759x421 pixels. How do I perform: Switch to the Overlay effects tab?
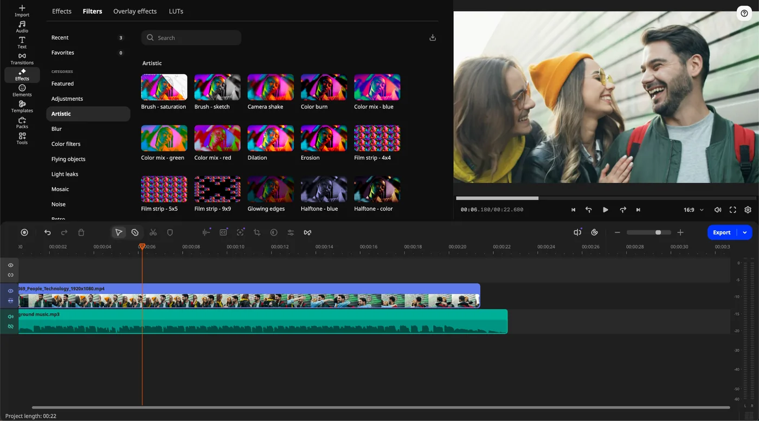[x=135, y=11]
